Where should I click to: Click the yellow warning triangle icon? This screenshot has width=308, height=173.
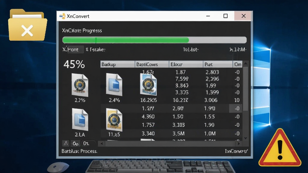[x=280, y=148]
